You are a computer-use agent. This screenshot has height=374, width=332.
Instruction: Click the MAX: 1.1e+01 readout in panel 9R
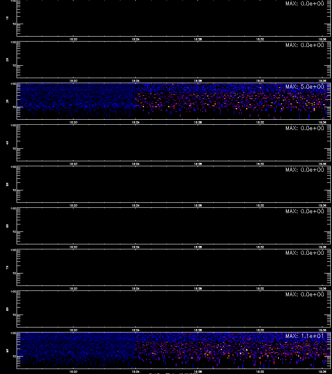coord(305,336)
